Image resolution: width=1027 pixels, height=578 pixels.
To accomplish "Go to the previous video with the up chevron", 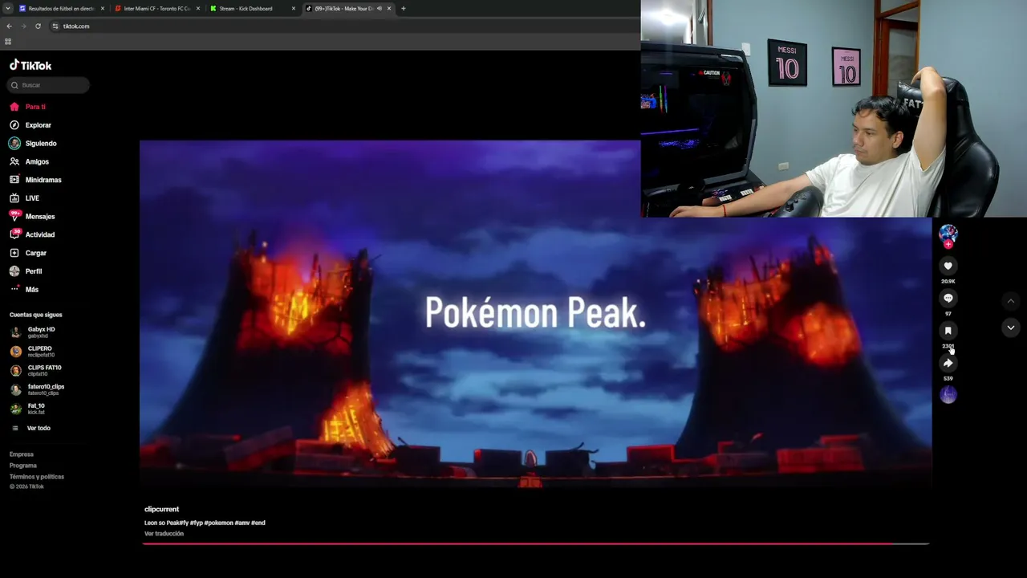I will pyautogui.click(x=1010, y=301).
